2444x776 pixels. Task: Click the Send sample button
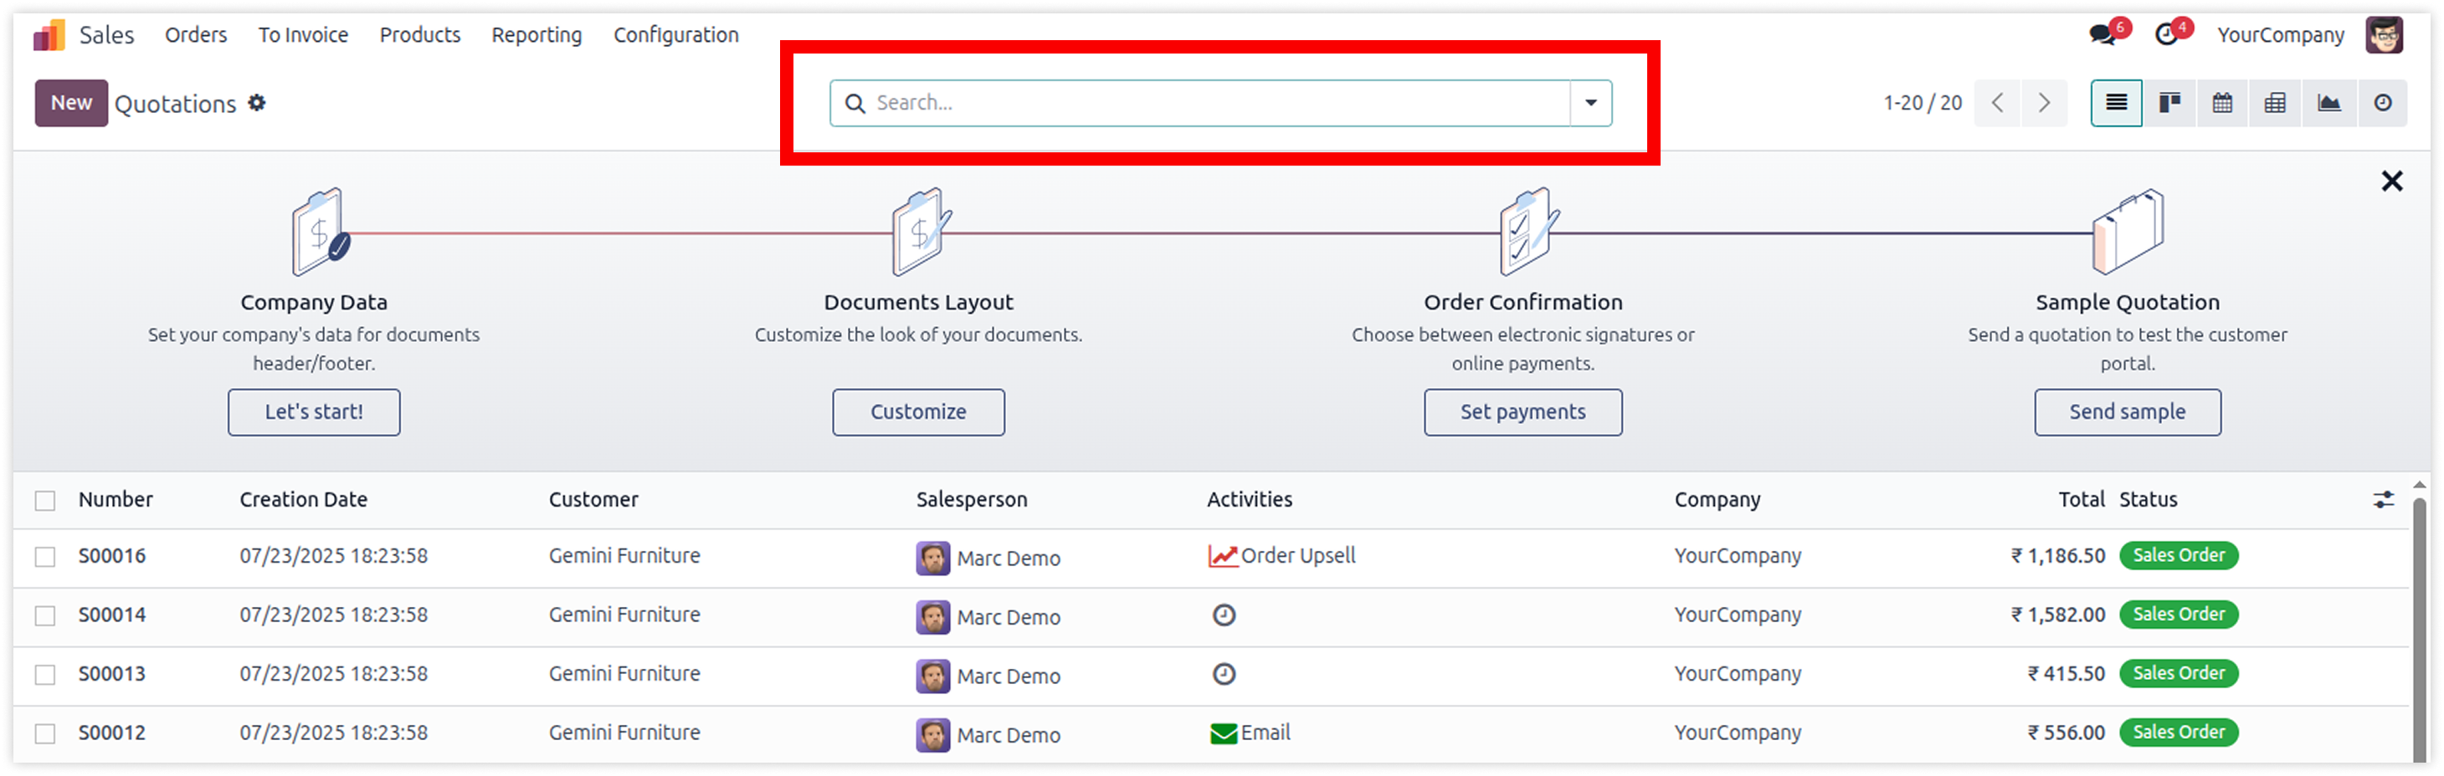click(2127, 412)
